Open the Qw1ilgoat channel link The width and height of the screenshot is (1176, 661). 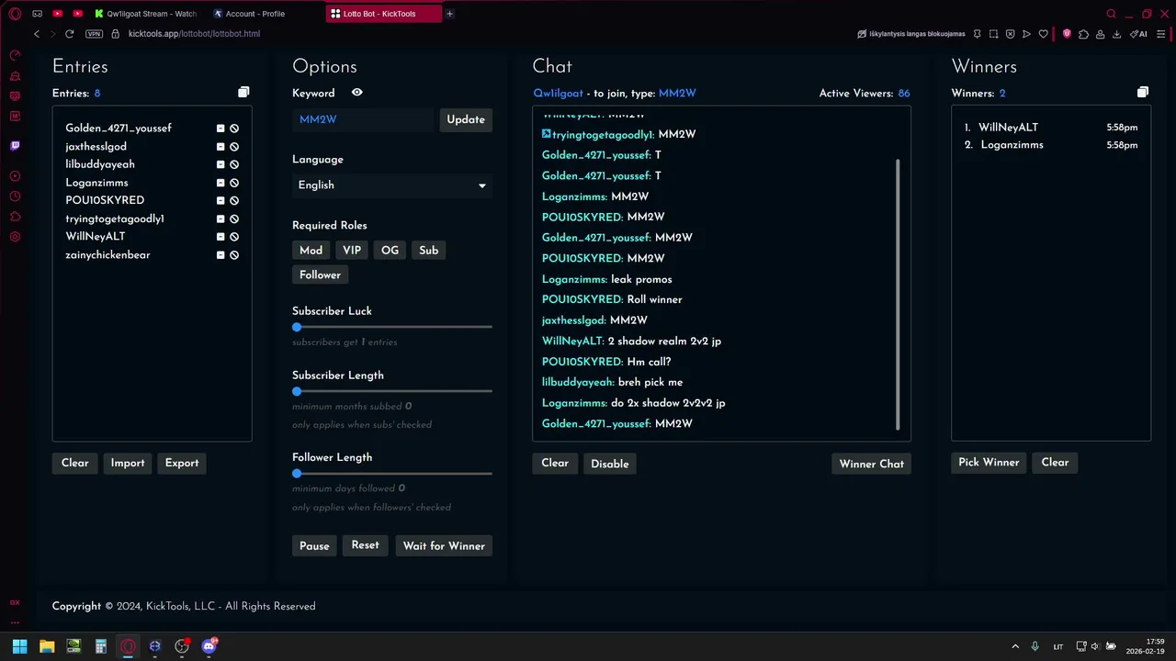(x=559, y=94)
